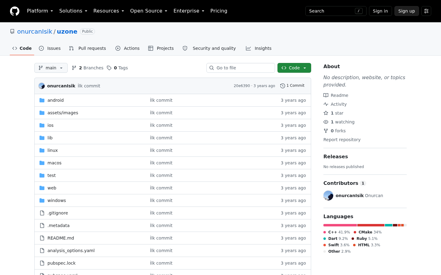Click the C++ segment of the language bar

(340, 225)
